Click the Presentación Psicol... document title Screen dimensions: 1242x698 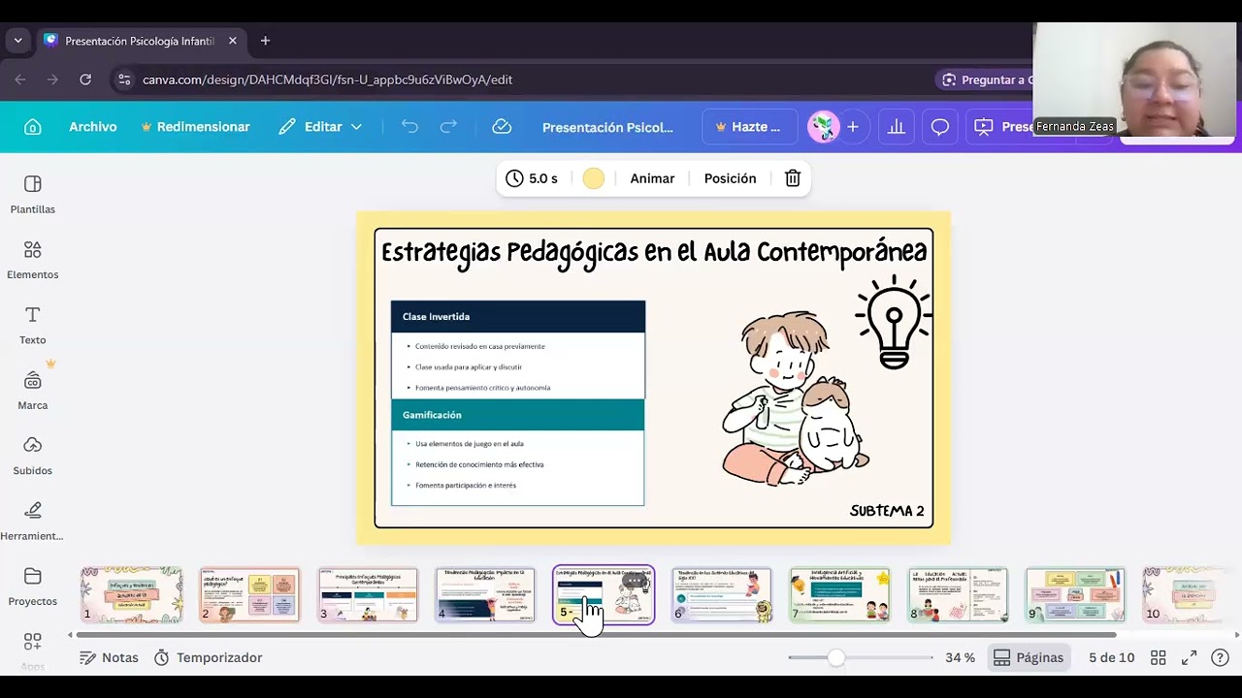607,127
